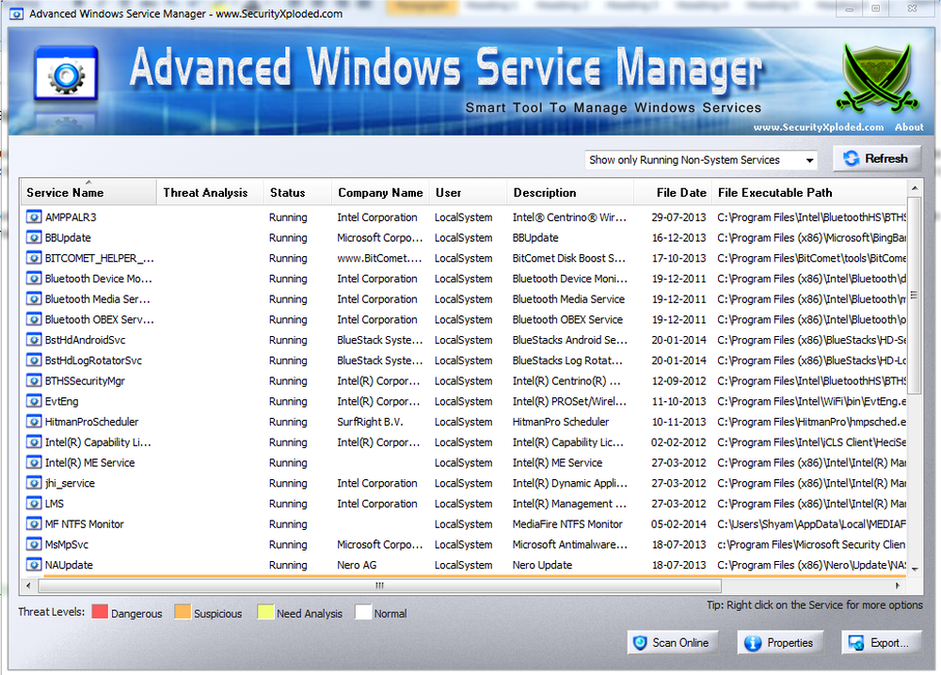Select the BBUpdate service row icon

coord(34,237)
